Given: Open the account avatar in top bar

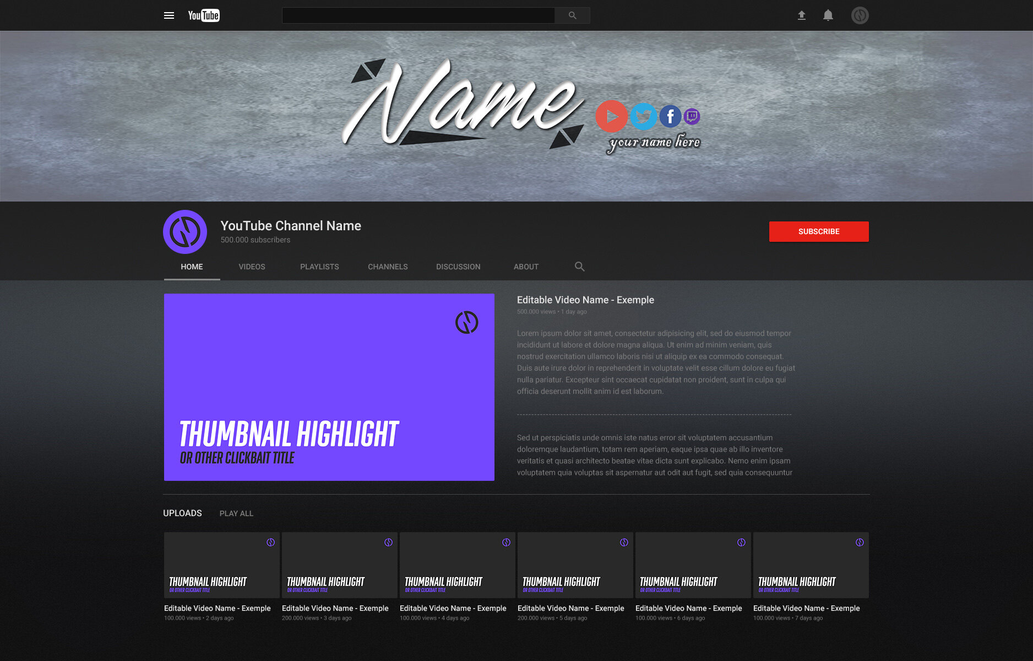Looking at the screenshot, I should 860,15.
